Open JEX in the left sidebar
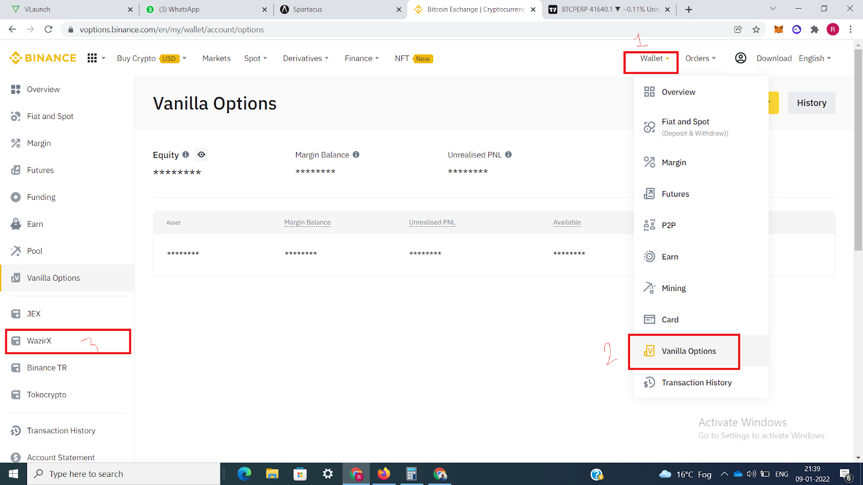 coord(67,314)
